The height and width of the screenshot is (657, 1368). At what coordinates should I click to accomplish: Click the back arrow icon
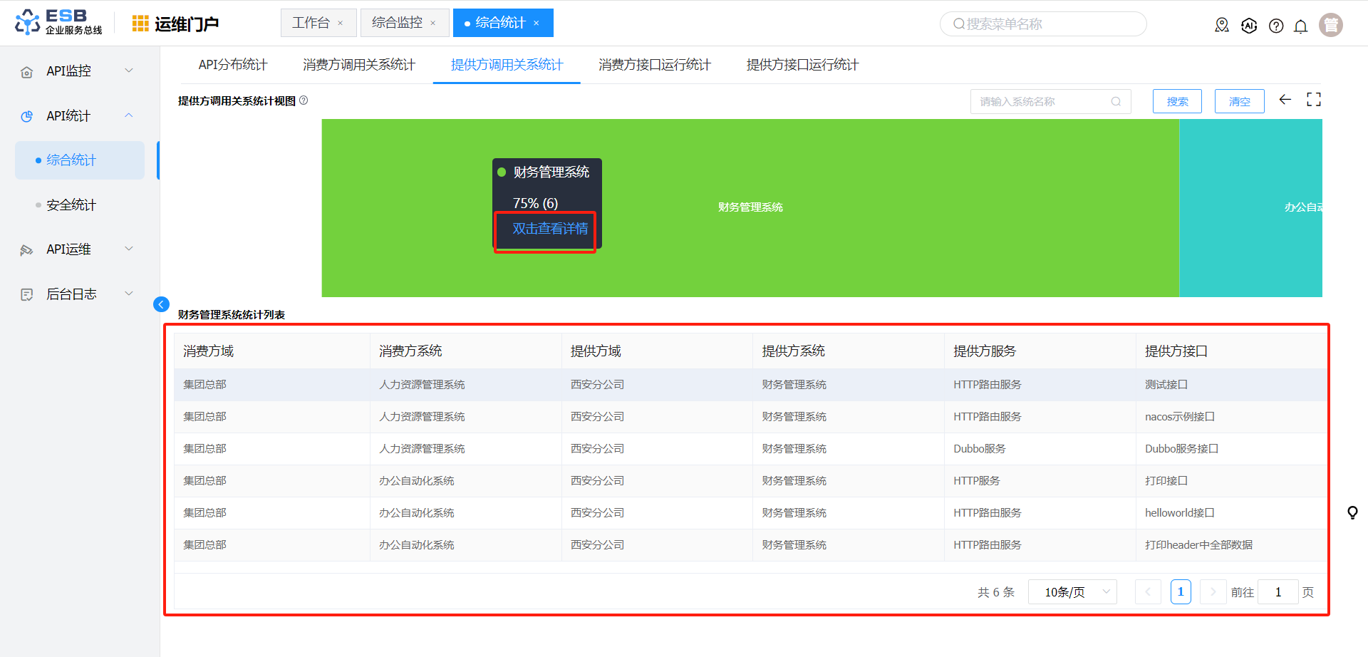(x=1285, y=100)
